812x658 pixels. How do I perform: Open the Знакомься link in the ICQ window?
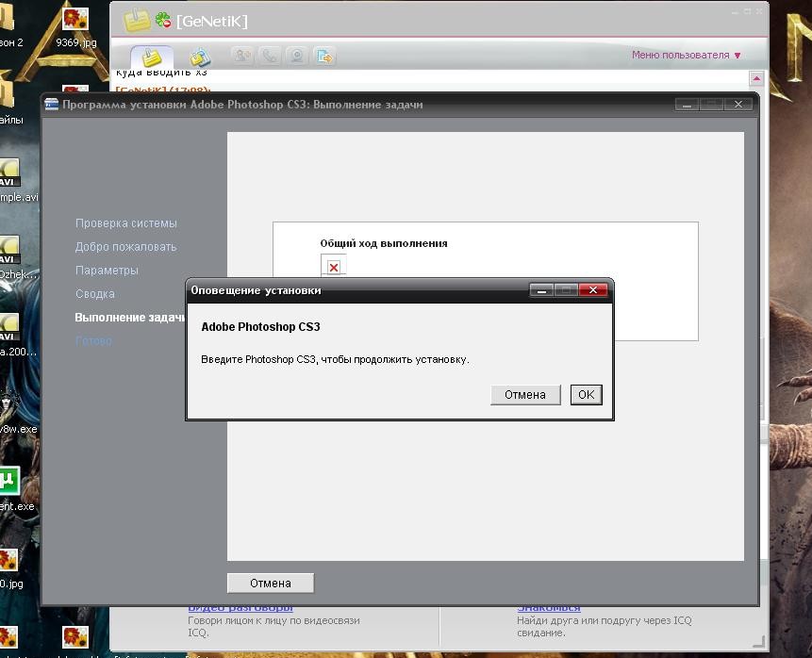click(x=549, y=608)
